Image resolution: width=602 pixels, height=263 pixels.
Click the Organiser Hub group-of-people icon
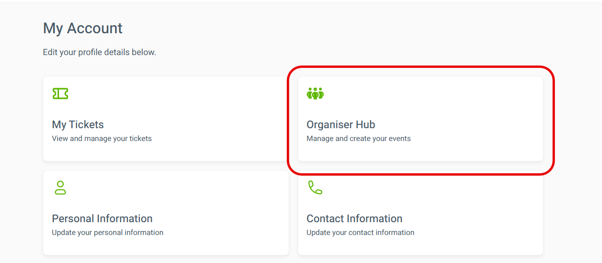click(x=315, y=94)
